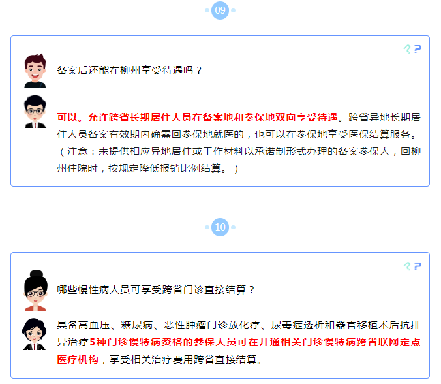Click question 哪些慢性病人员可享受跨省门诊直接结算
The height and width of the screenshot is (384, 441).
151,289
